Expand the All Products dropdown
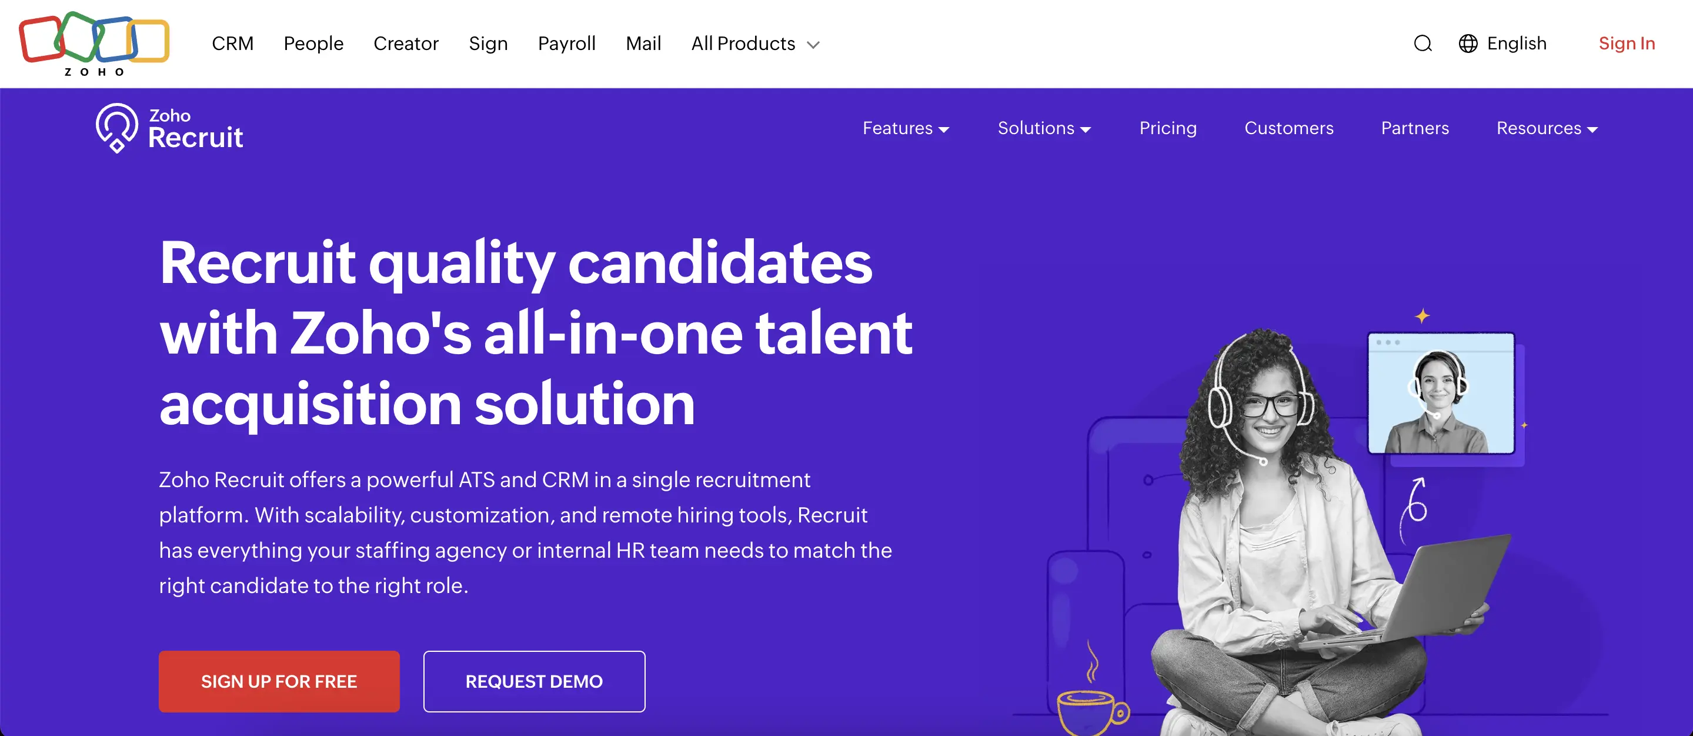Screen dimensions: 1693x736 [754, 44]
